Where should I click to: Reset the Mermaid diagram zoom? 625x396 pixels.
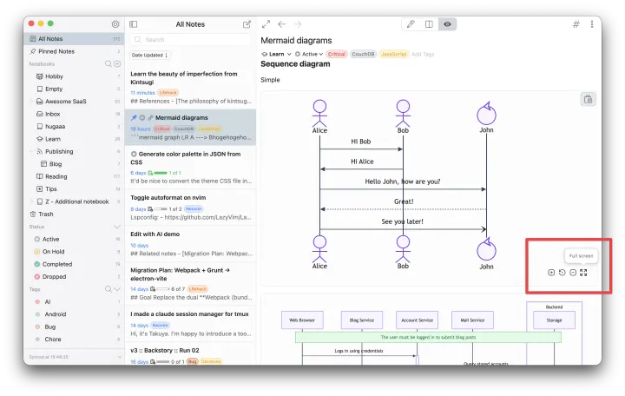(x=562, y=273)
